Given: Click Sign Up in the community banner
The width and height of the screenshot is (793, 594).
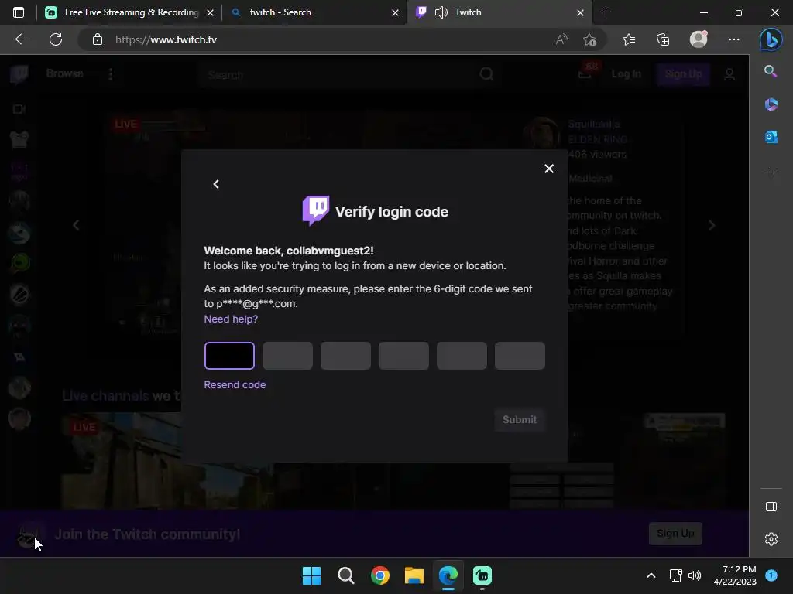Looking at the screenshot, I should (x=675, y=534).
